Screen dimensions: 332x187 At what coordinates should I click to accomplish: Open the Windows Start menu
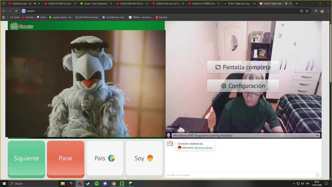(4, 184)
